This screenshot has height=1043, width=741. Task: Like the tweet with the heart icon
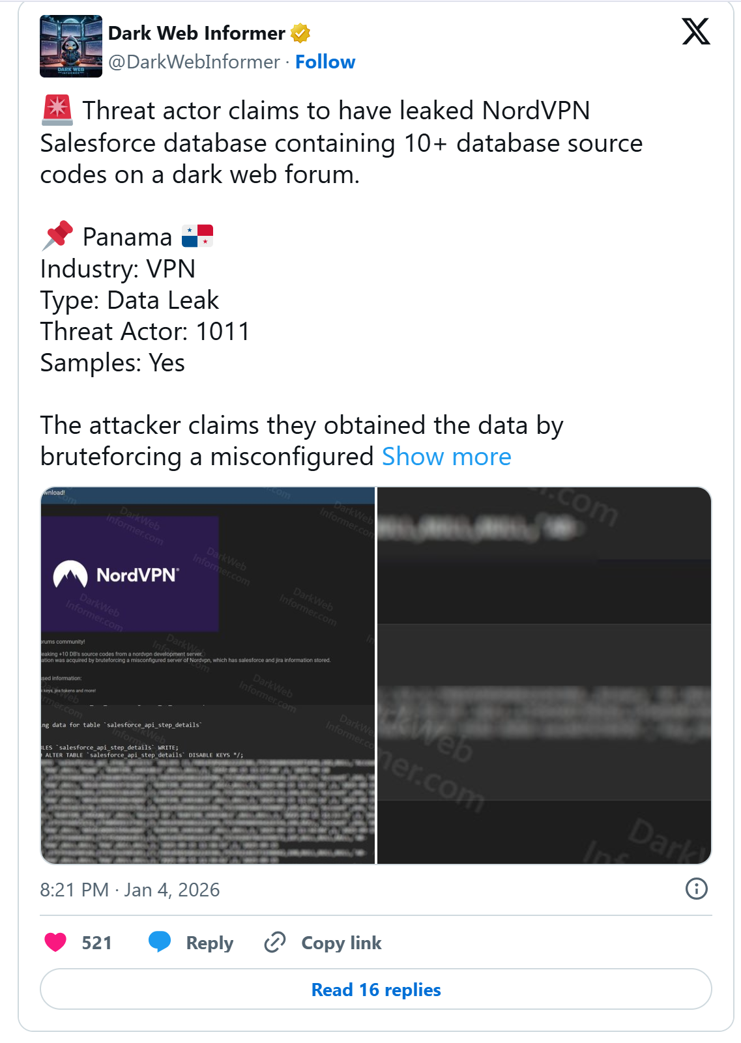[55, 942]
